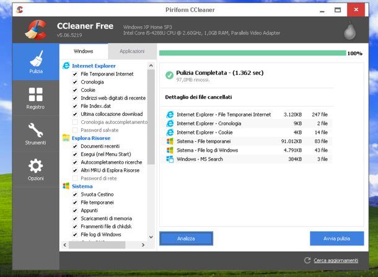Select the 247 file count

pos(320,115)
